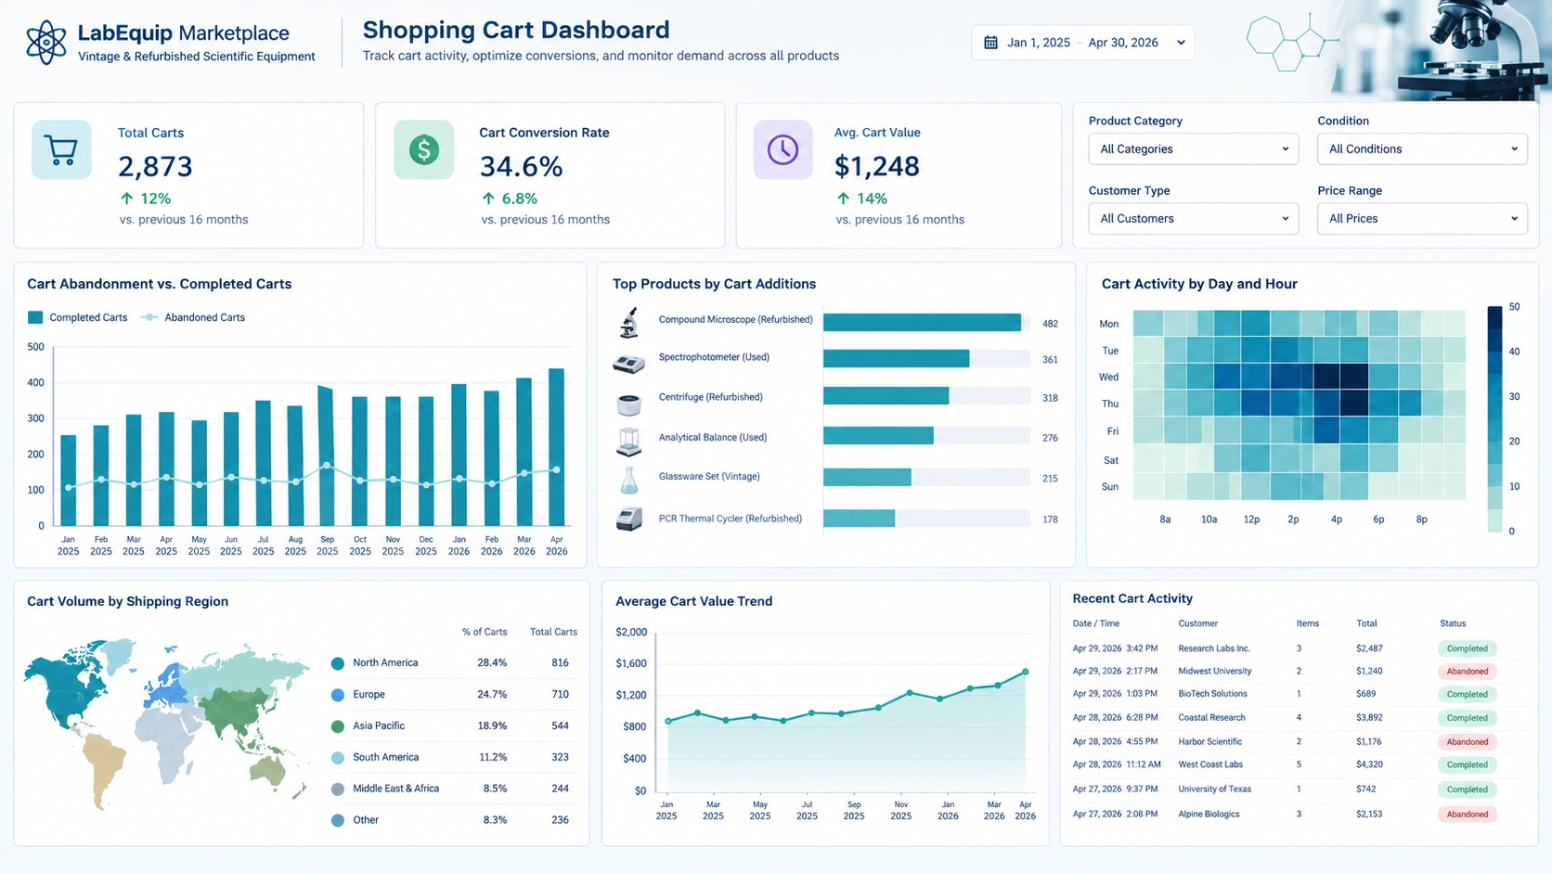Click the 2,873 Total Carts value

(x=155, y=167)
